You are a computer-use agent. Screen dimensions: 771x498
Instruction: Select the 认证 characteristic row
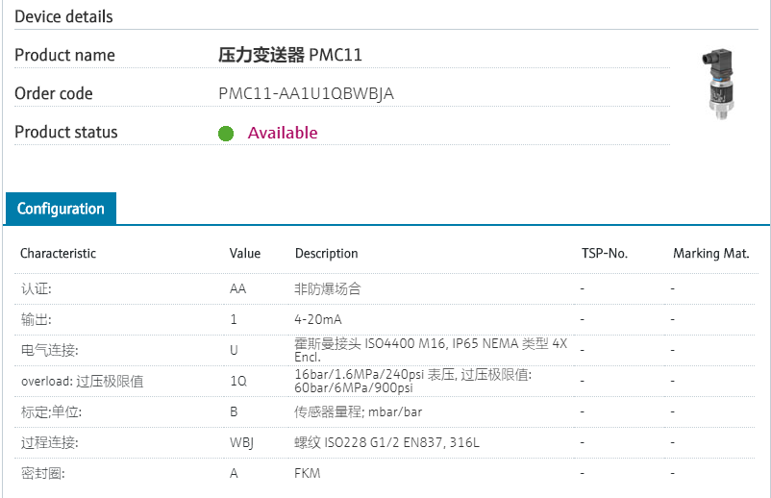point(37,288)
